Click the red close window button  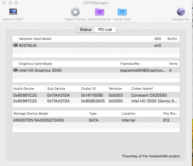click(4, 3)
